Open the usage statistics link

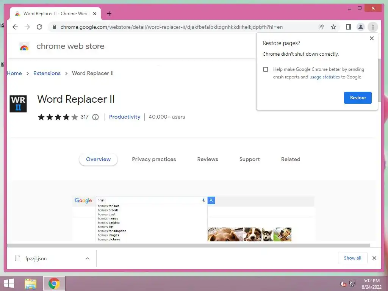click(324, 77)
